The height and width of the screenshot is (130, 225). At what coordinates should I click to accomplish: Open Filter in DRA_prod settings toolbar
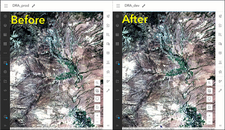click(108, 35)
